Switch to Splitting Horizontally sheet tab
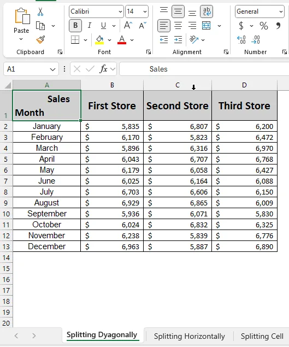 190,336
